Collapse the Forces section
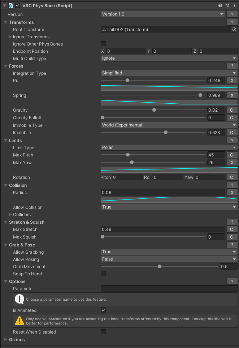This screenshot has height=348, width=239. [x=5, y=66]
